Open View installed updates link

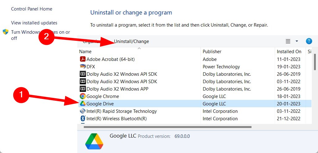(34, 23)
